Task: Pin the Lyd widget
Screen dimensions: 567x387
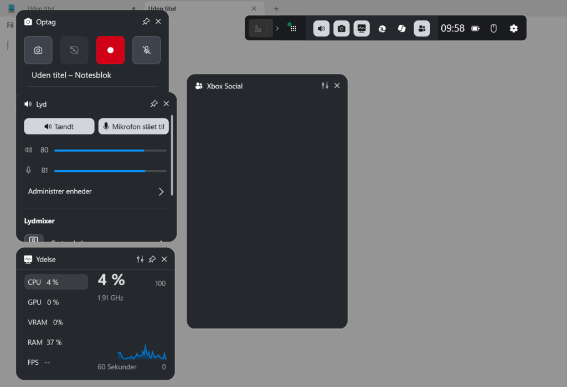Action: (x=154, y=104)
